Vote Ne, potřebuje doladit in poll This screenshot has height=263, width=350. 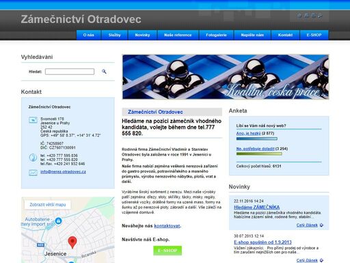(255, 149)
